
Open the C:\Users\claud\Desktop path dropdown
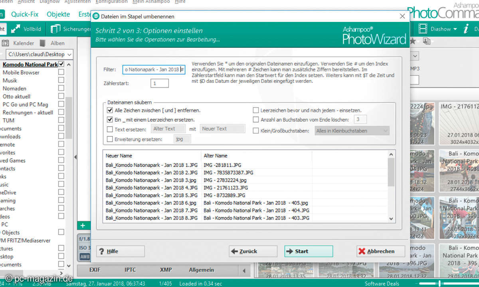tap(69, 54)
